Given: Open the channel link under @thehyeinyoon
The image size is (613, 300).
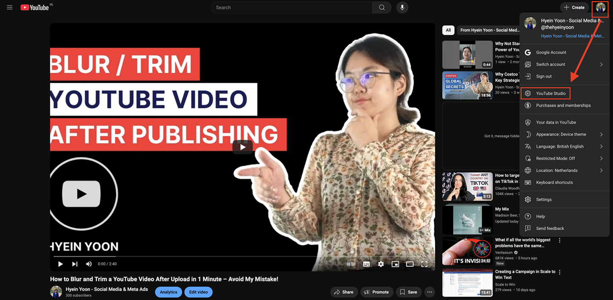Looking at the screenshot, I should point(573,36).
